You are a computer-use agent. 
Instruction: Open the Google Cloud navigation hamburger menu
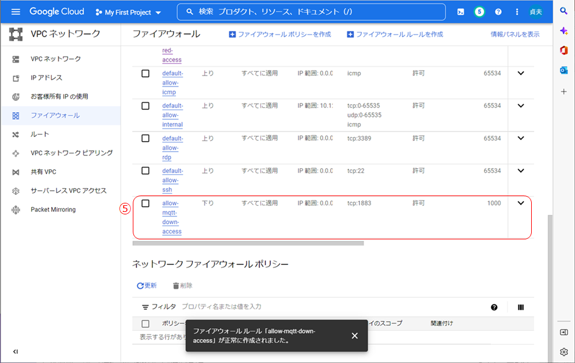(x=16, y=12)
